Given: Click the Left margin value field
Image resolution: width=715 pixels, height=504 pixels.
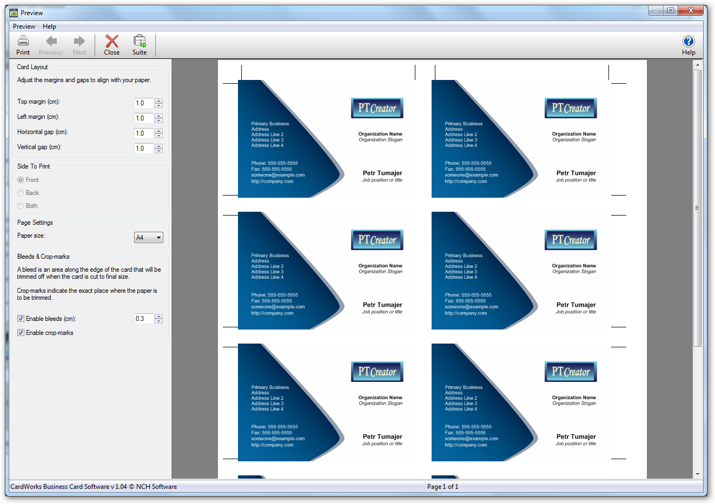Looking at the screenshot, I should point(144,118).
